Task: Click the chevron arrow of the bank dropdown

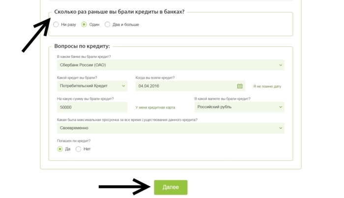Action: tap(281, 65)
